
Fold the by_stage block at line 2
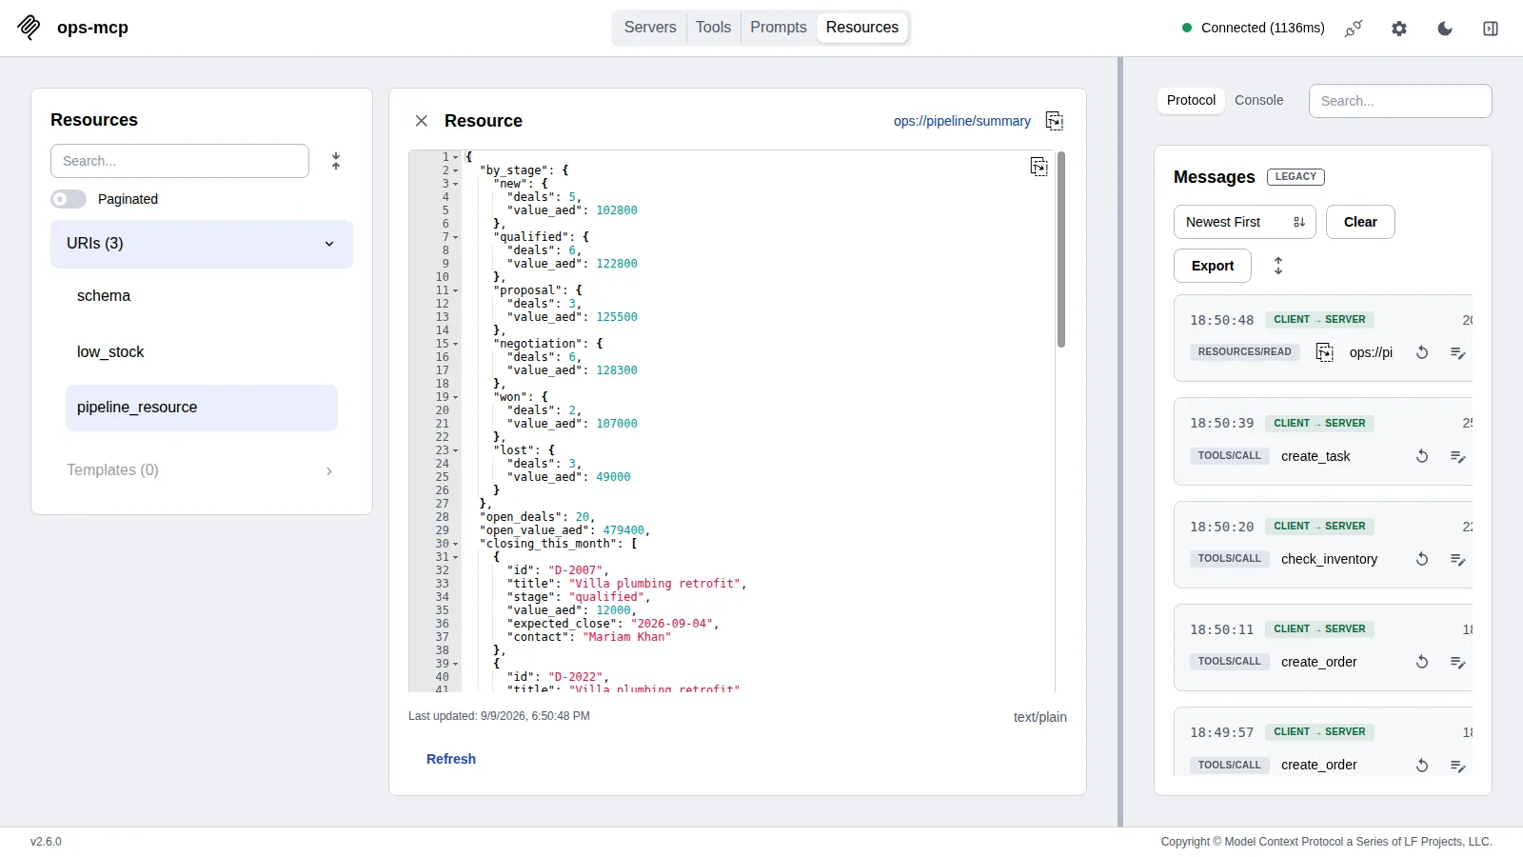tap(456, 171)
